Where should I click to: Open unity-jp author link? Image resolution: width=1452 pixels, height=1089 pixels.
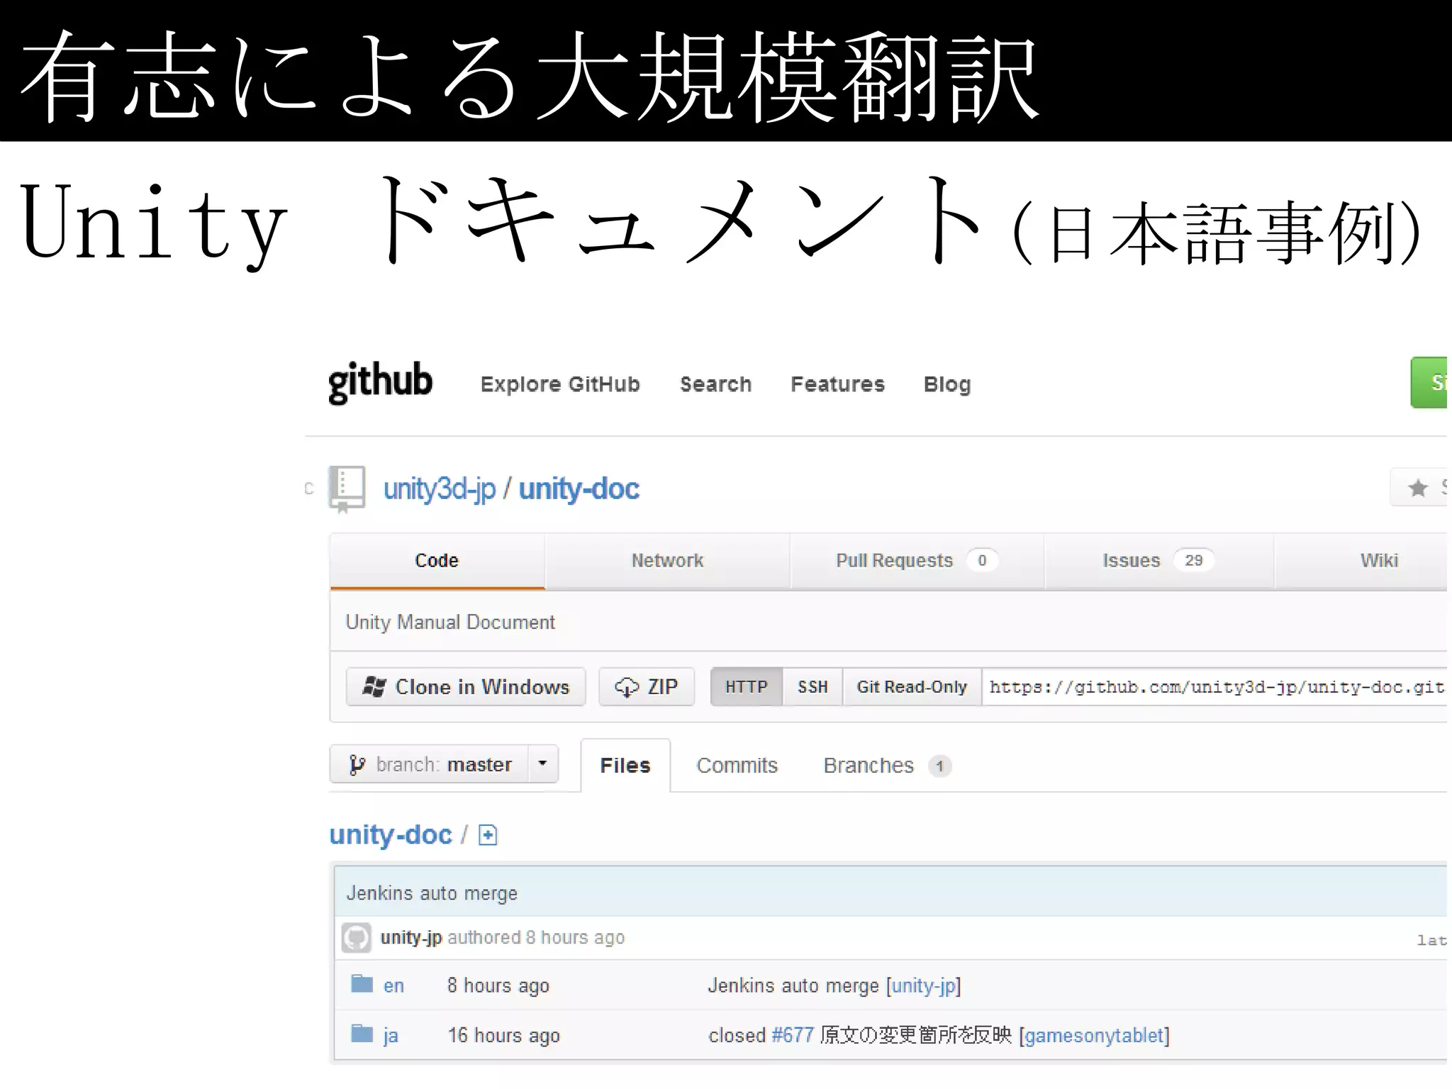point(411,937)
